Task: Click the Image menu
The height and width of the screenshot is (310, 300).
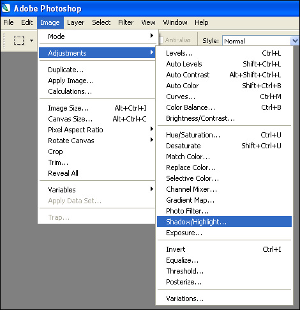Action: click(50, 22)
